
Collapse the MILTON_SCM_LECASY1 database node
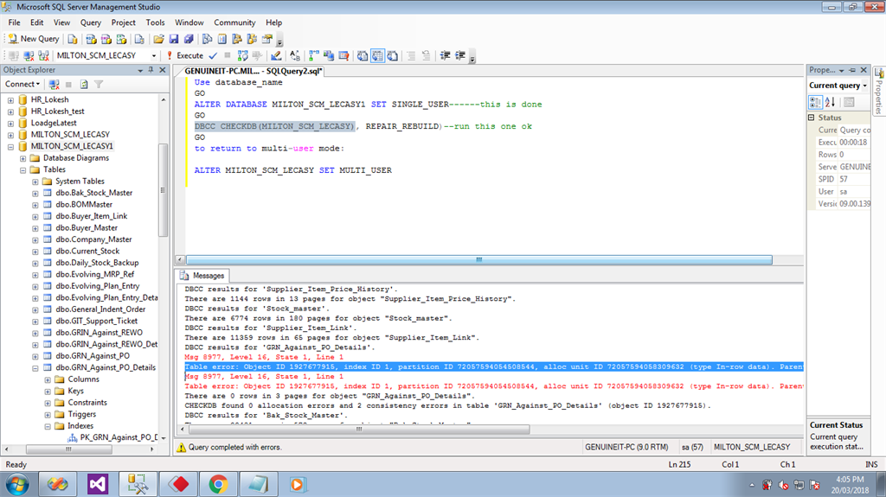[x=10, y=146]
